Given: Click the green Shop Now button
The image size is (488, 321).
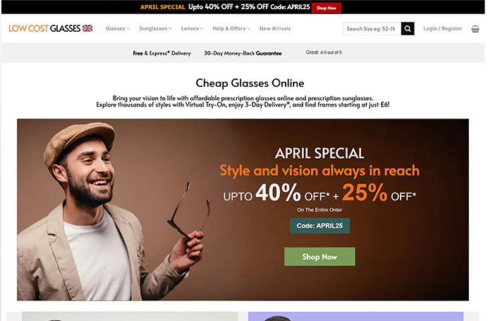Looking at the screenshot, I should (319, 257).
